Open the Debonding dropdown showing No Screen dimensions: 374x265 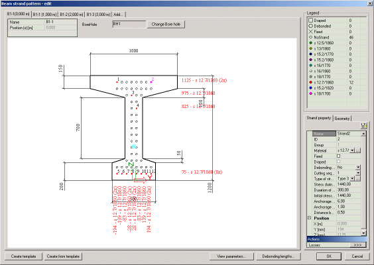358,168
